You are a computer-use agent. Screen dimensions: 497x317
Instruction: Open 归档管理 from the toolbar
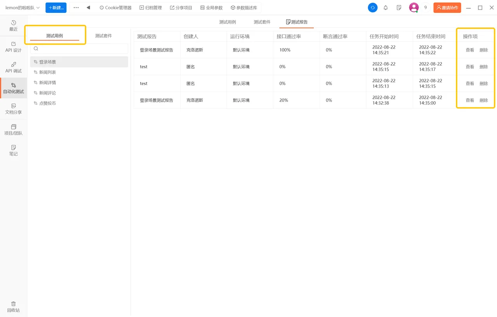151,7
